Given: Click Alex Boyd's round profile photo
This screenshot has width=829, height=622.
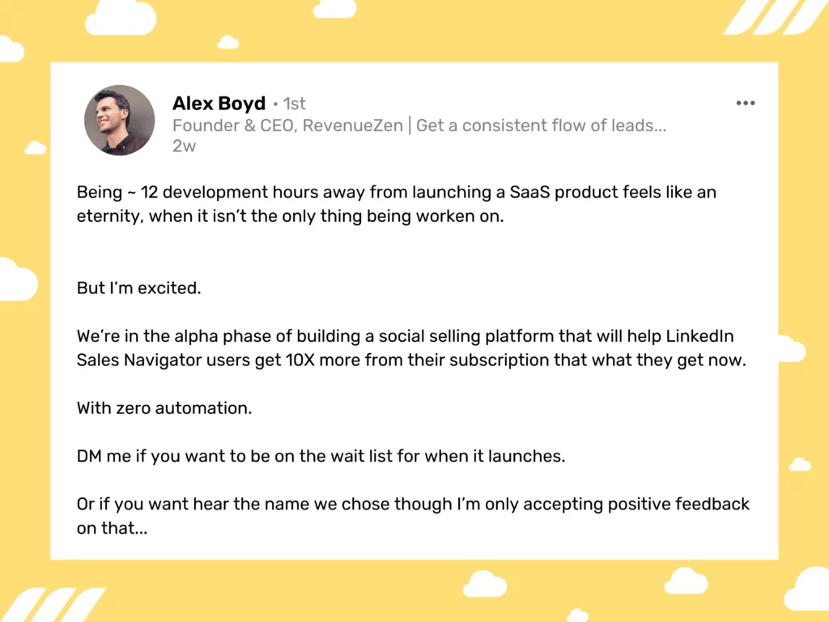Looking at the screenshot, I should pyautogui.click(x=120, y=120).
